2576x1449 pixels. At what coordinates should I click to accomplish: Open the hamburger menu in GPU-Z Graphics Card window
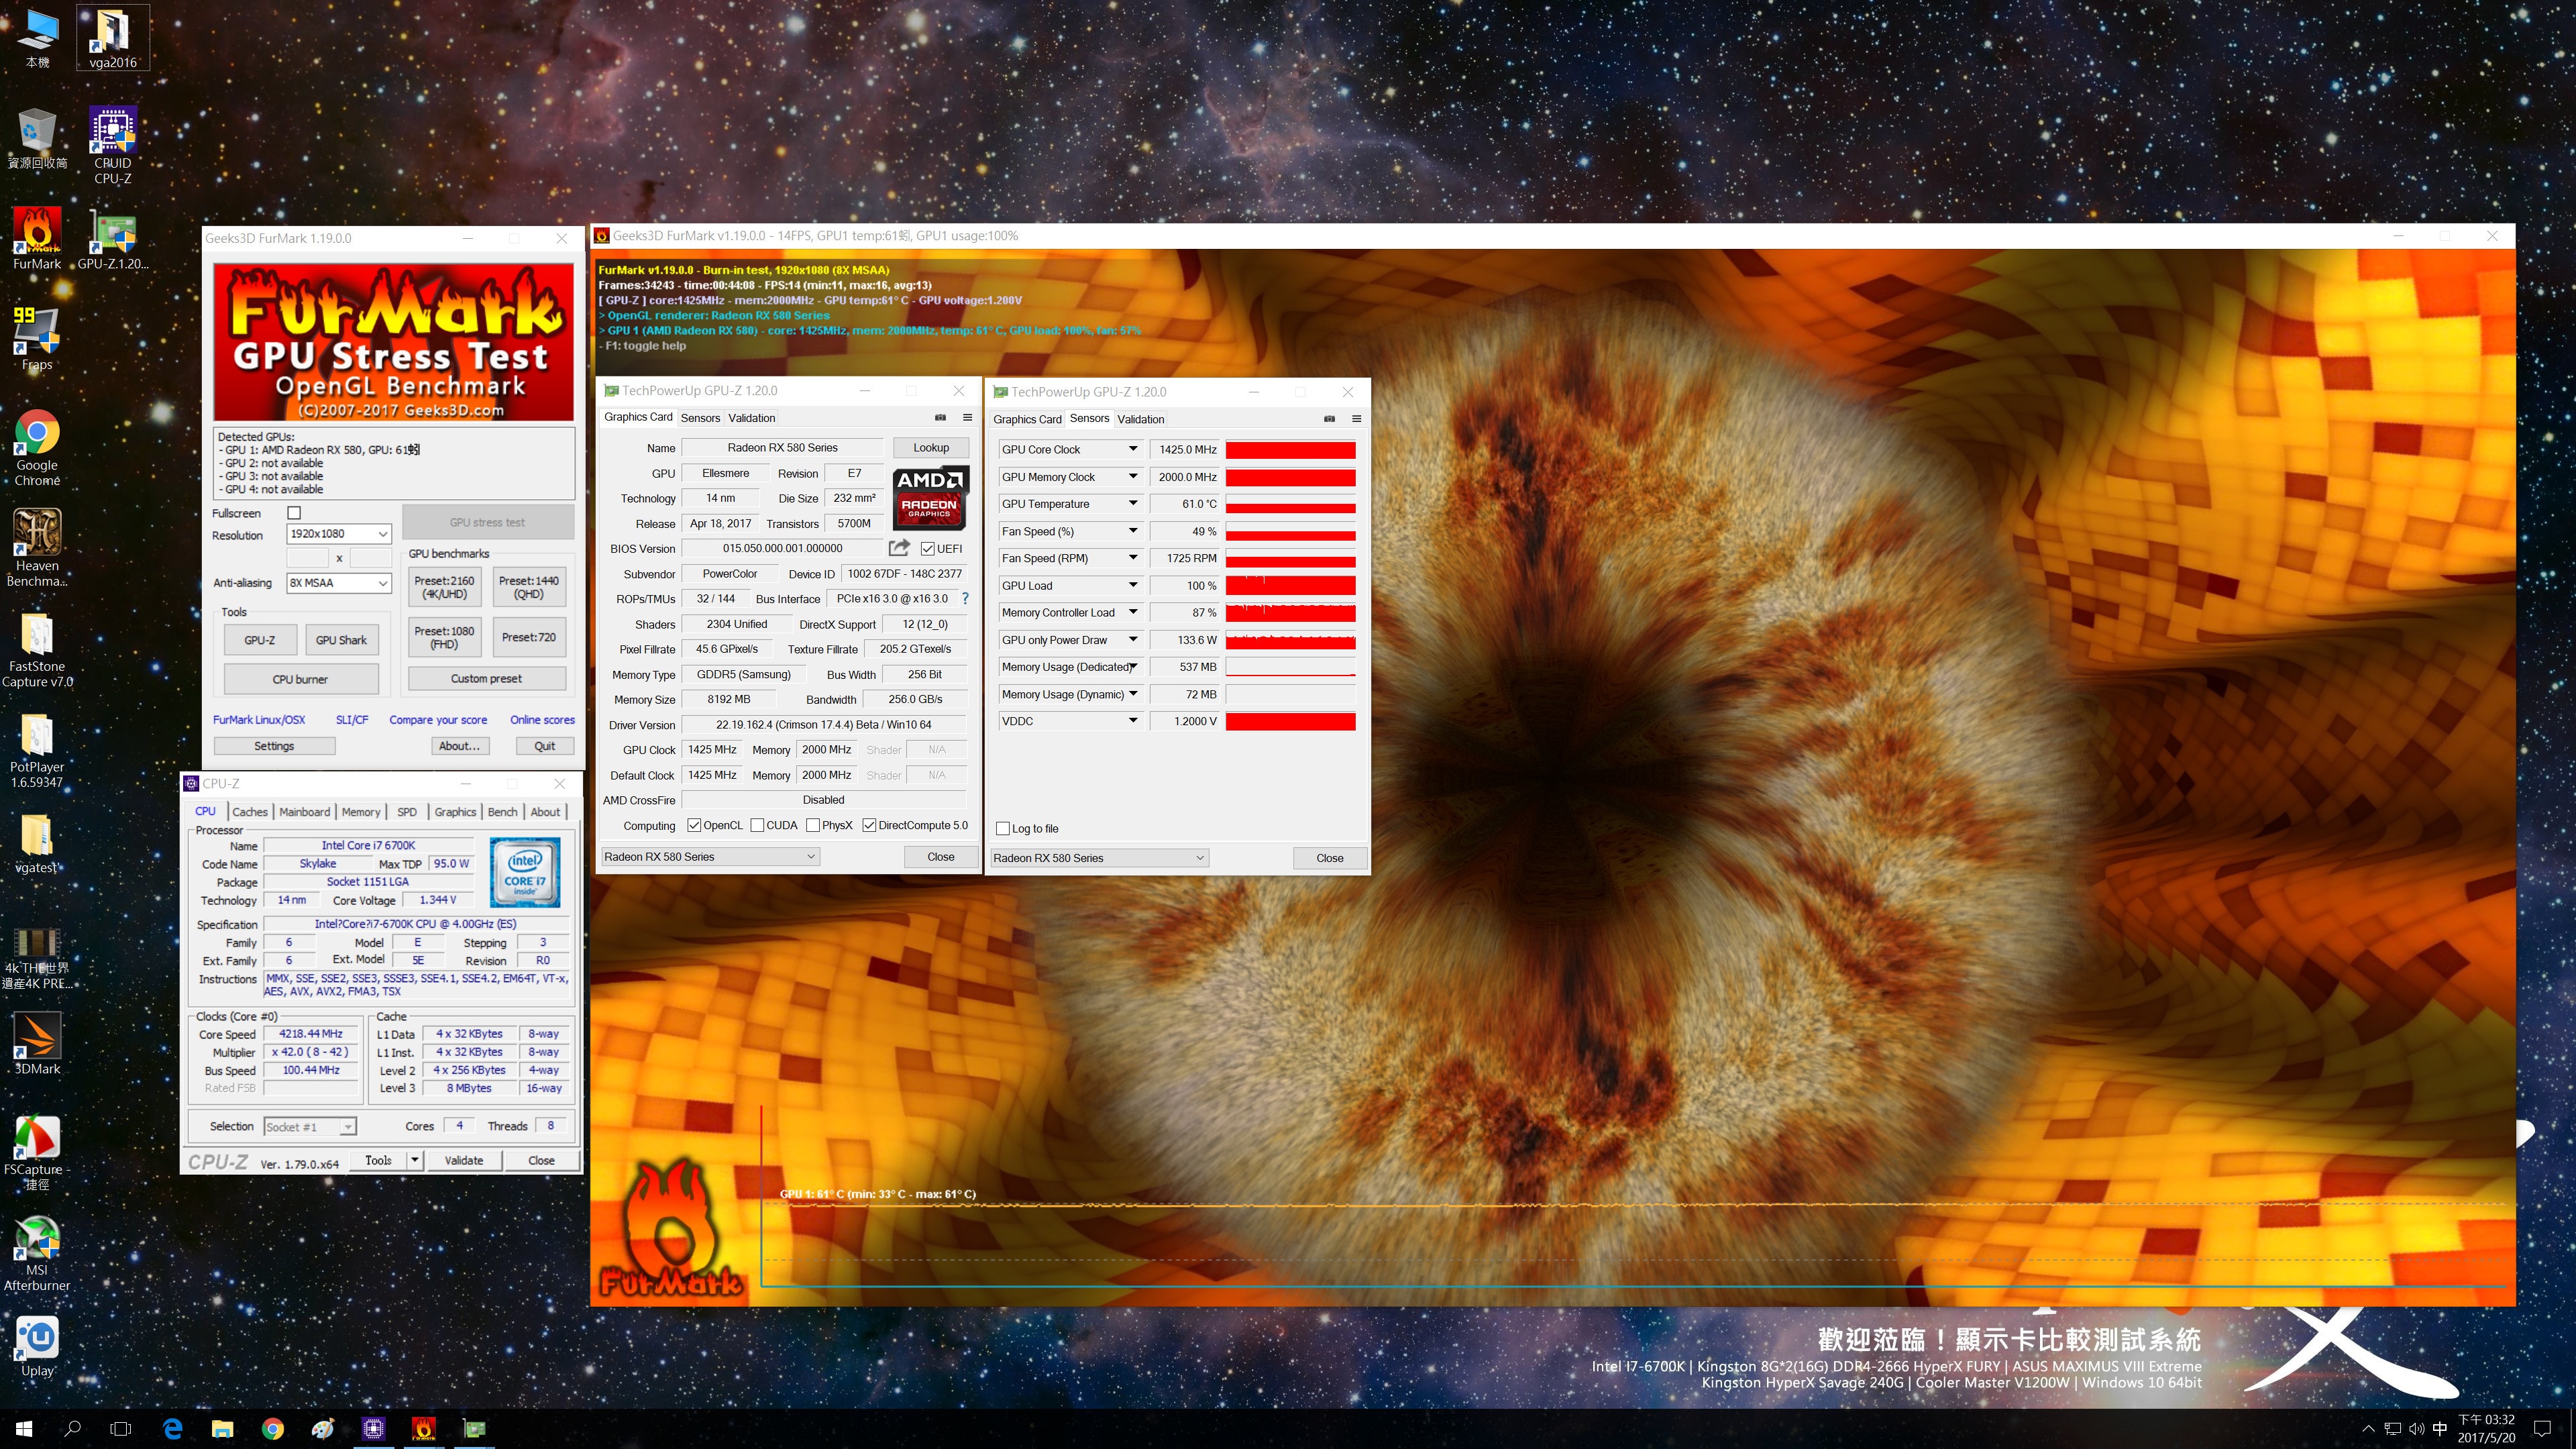point(967,417)
